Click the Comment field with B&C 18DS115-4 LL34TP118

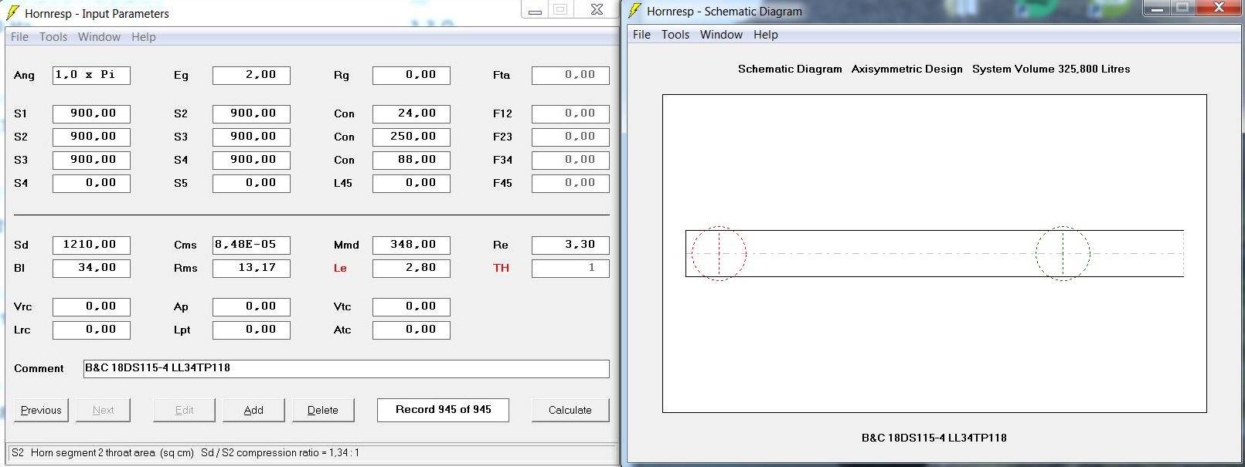[x=346, y=368]
